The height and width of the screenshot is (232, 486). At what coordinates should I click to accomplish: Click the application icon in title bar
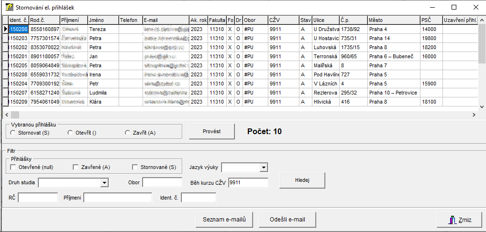point(8,8)
